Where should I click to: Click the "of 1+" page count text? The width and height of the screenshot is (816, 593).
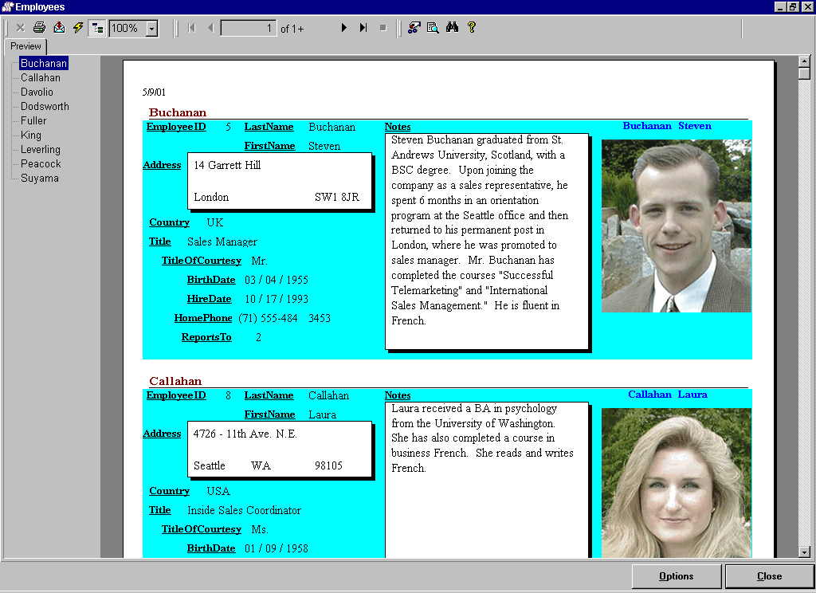[x=292, y=29]
